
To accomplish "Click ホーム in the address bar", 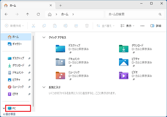I will [x=65, y=14].
